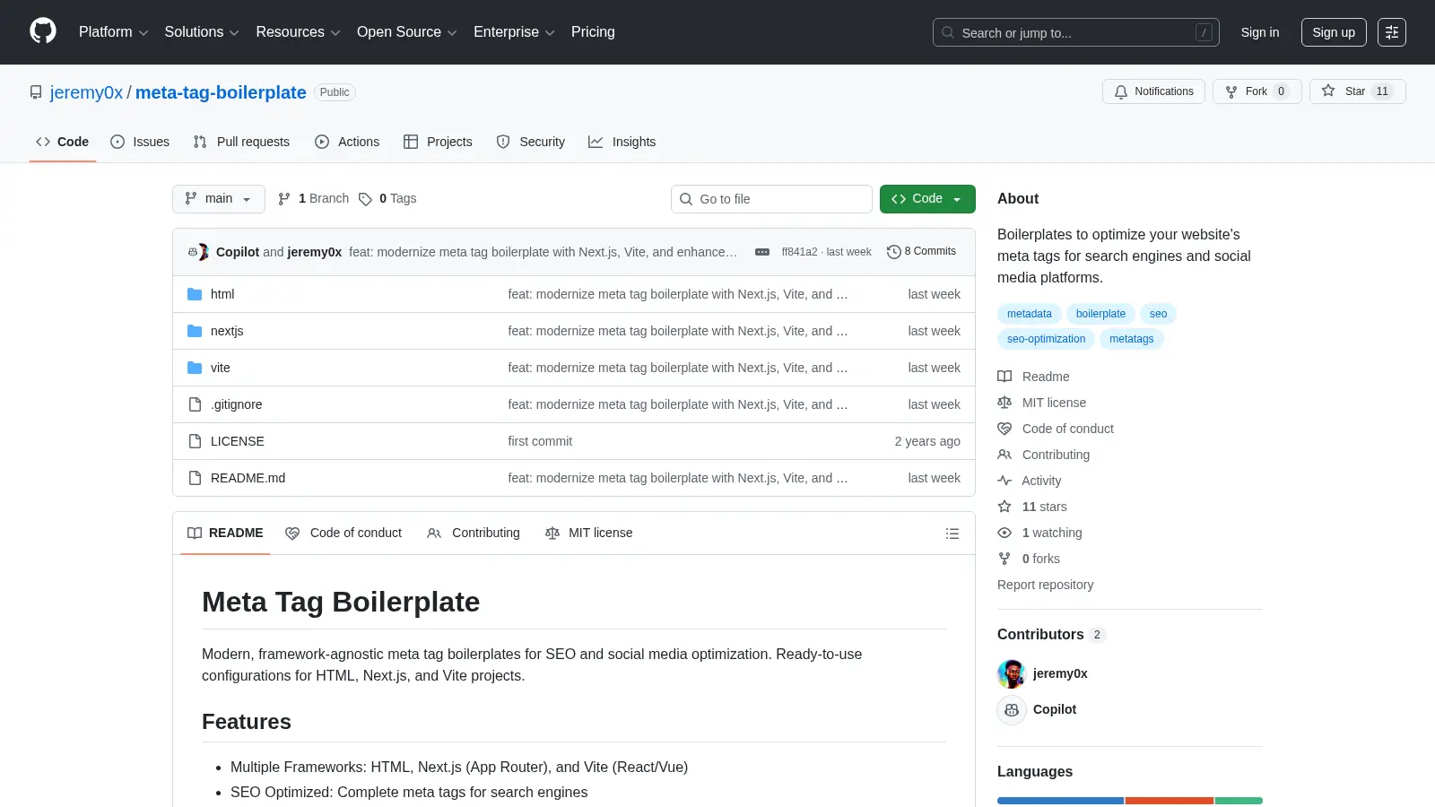The height and width of the screenshot is (807, 1435).
Task: Click the metatags topic tag
Action: 1131,339
